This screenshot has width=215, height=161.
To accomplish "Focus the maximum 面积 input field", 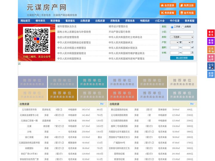I will point(186,47).
